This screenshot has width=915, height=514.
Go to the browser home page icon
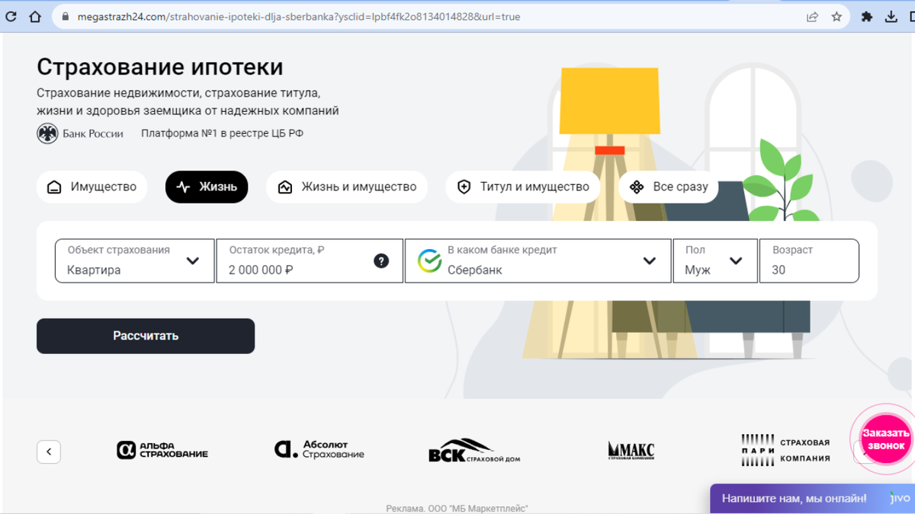coord(35,17)
